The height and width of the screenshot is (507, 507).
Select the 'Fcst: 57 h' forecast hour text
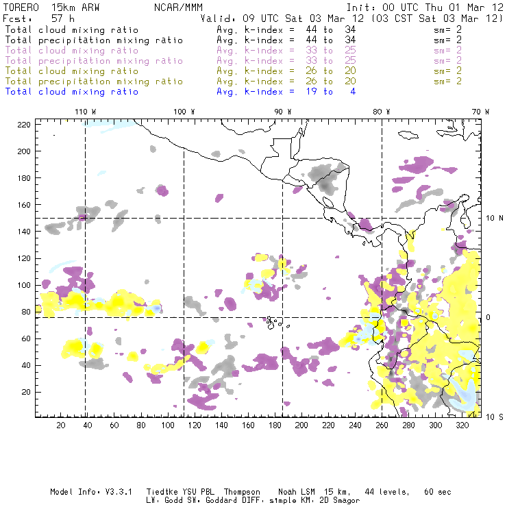click(38, 18)
